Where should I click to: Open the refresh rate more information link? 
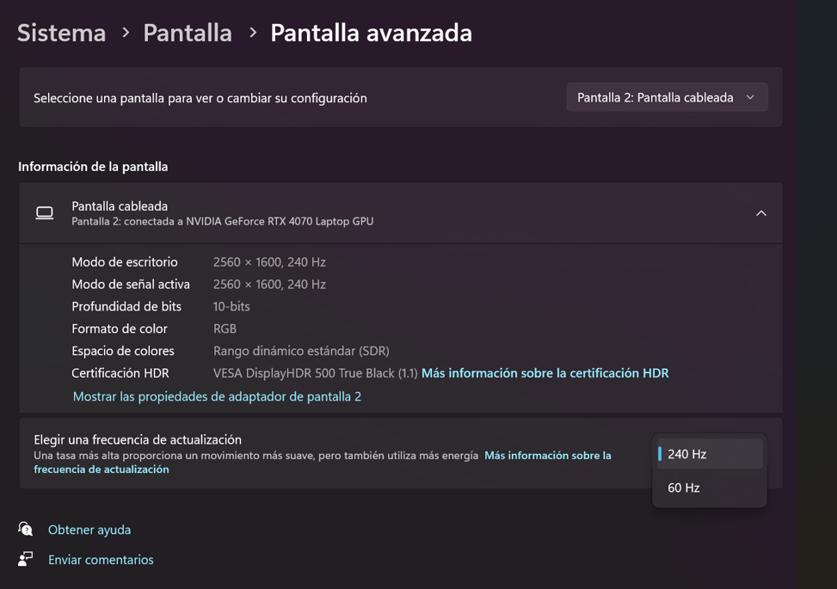coord(547,456)
